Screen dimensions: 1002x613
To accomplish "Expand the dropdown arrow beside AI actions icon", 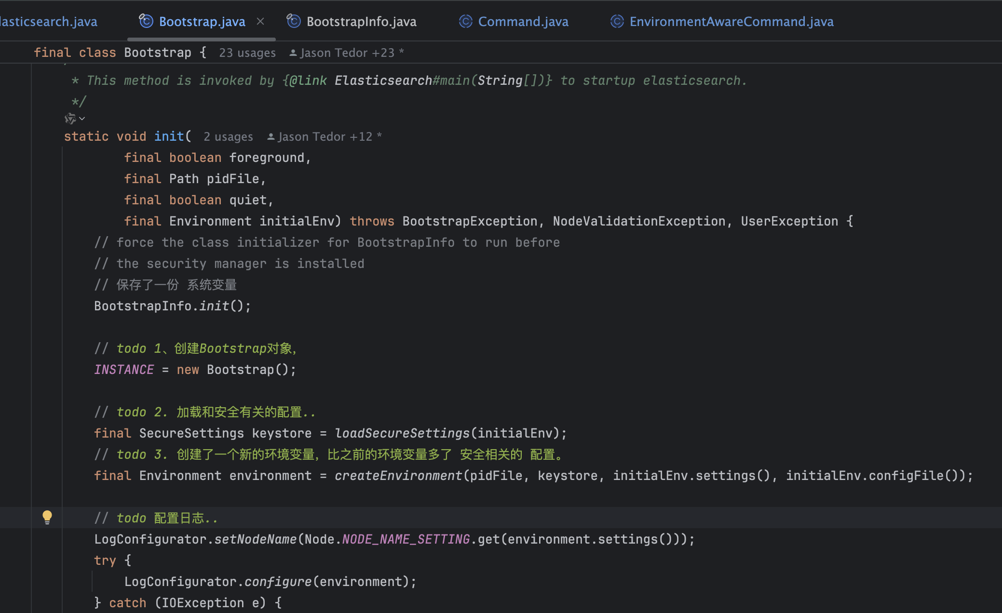I will (82, 119).
